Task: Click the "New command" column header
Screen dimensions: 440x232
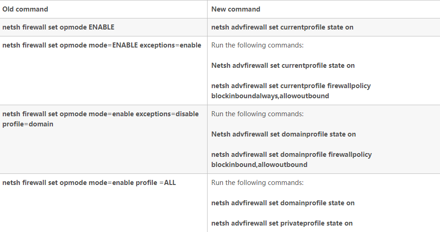Action: point(236,9)
